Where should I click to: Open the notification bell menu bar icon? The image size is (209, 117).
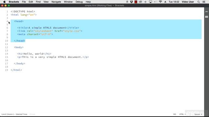coord(127,2)
